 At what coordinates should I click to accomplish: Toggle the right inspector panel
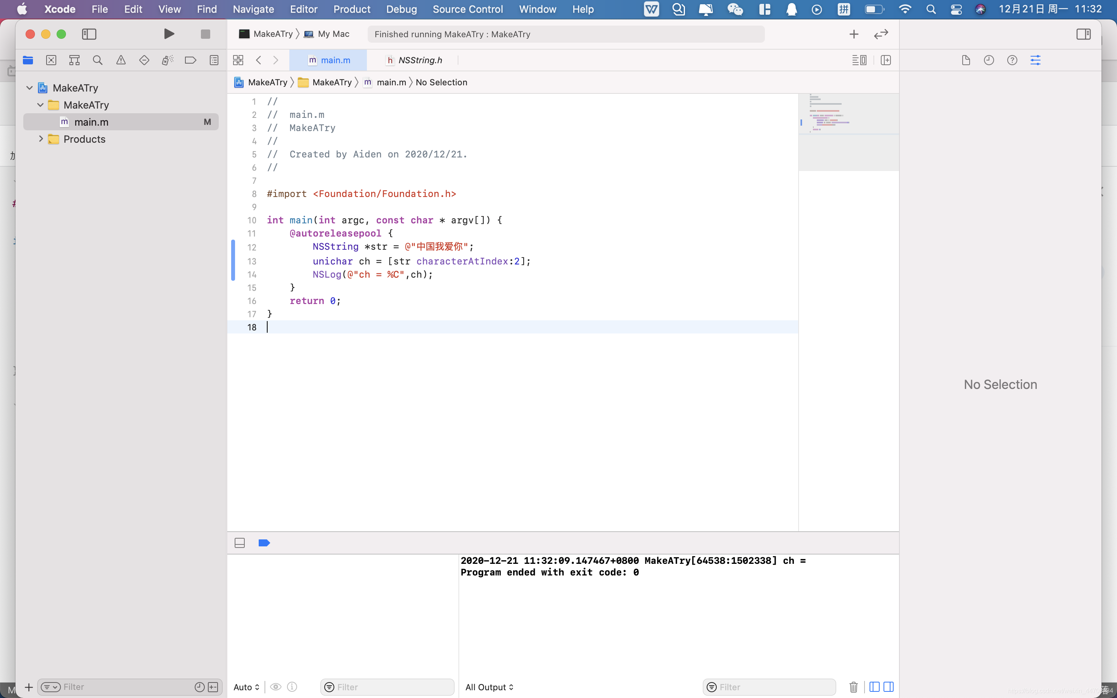[1083, 34]
